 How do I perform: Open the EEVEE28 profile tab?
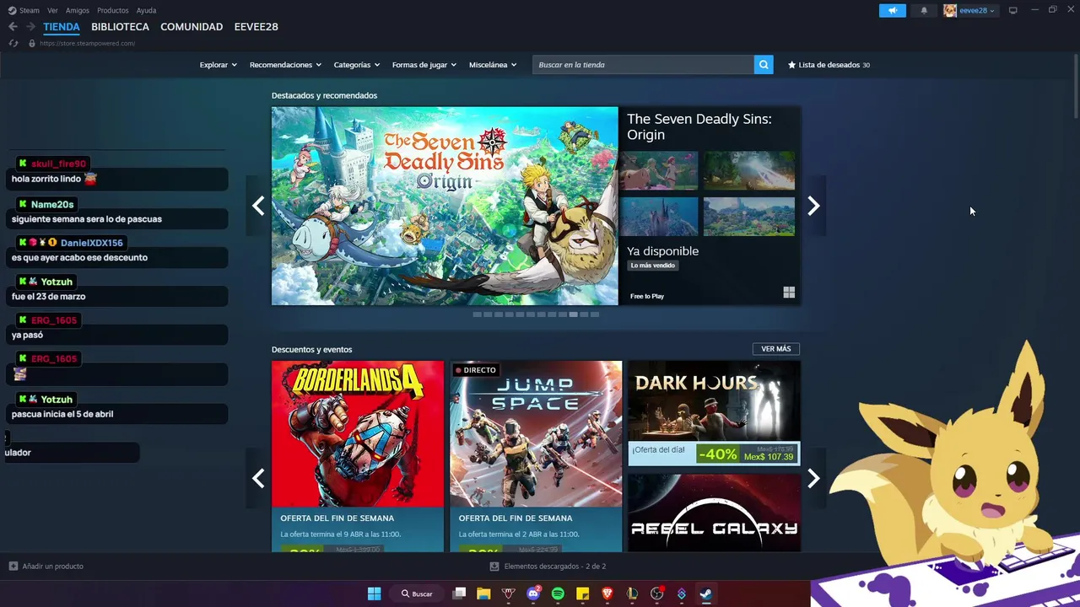tap(256, 27)
